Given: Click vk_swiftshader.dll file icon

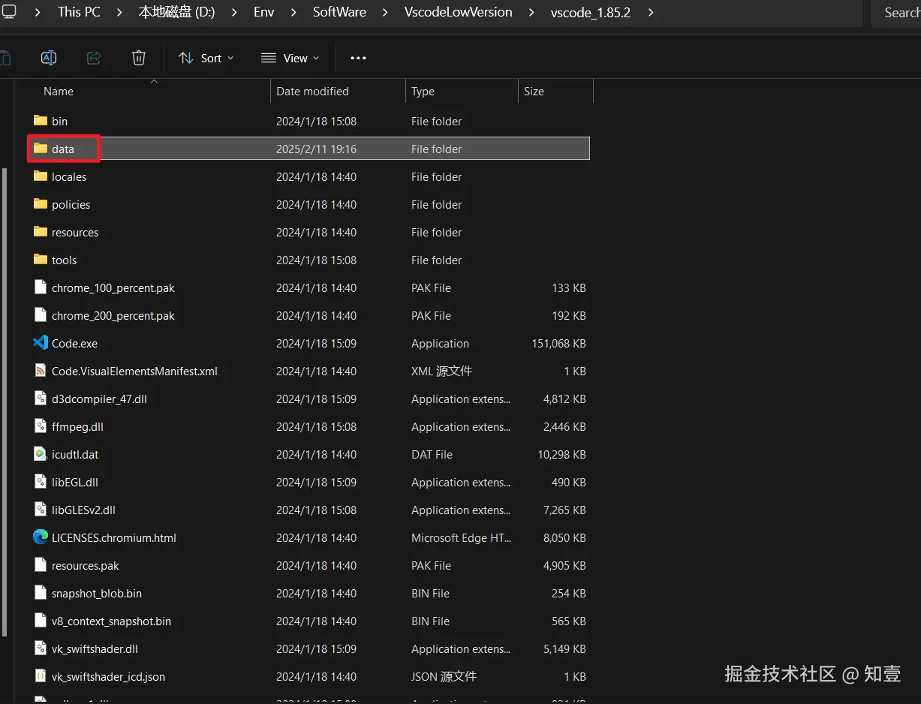Looking at the screenshot, I should coord(41,648).
